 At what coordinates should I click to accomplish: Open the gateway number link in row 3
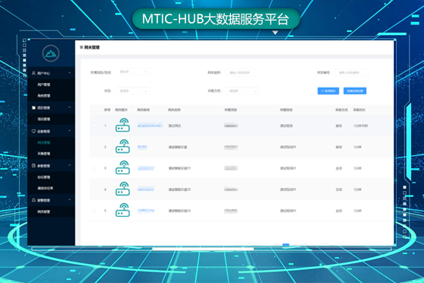146,168
